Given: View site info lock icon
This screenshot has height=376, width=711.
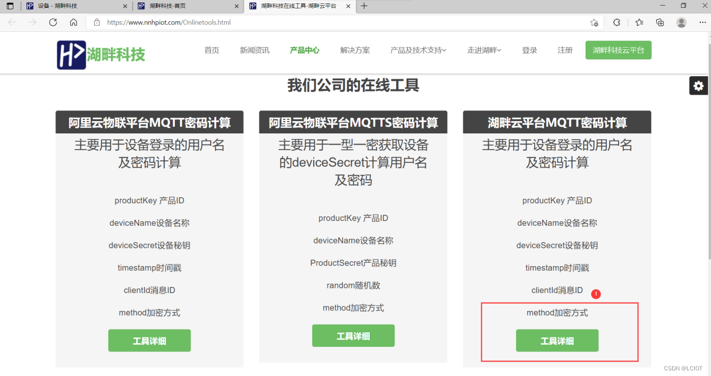Looking at the screenshot, I should [x=97, y=22].
